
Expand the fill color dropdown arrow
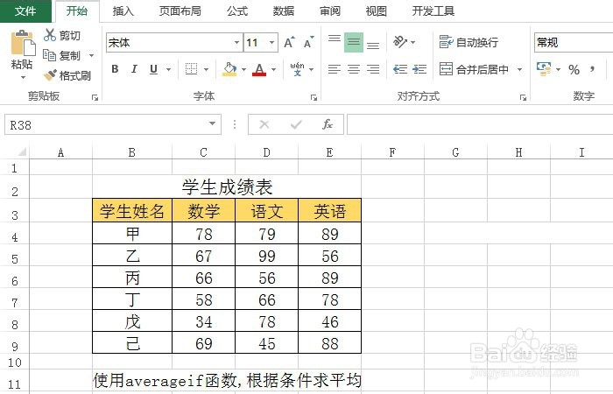(243, 69)
